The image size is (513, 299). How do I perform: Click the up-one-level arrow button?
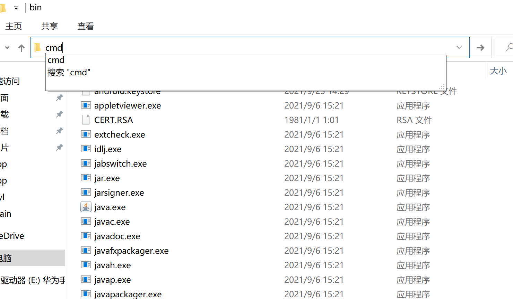pos(21,48)
